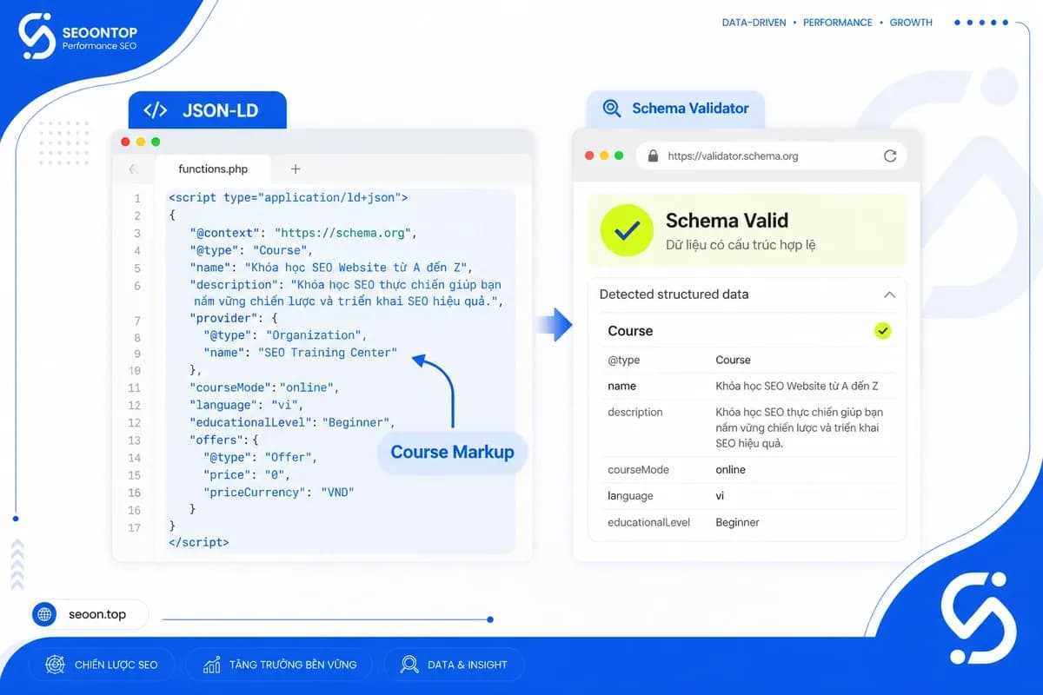This screenshot has width=1043, height=695.
Task: Click the TĂNG TRƯỞNG BỀN VỮNG button
Action: (x=278, y=665)
